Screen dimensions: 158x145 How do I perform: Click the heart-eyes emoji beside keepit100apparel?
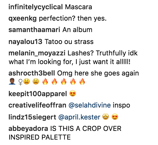coord(73,94)
